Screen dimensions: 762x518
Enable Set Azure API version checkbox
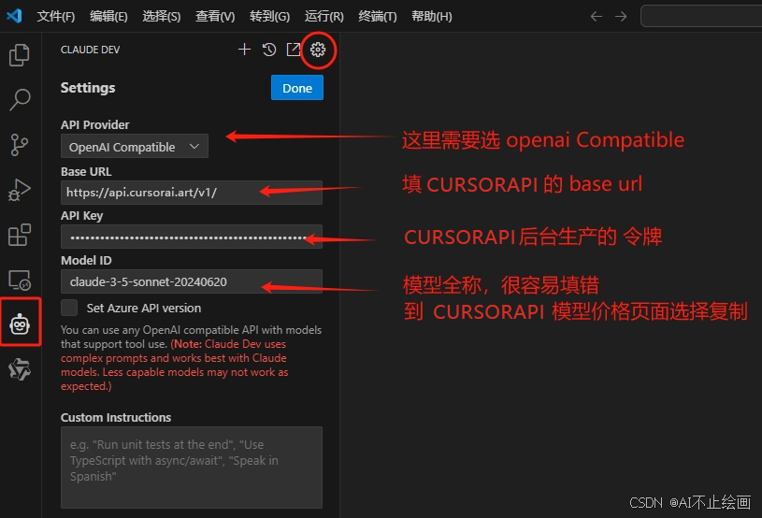[69, 308]
